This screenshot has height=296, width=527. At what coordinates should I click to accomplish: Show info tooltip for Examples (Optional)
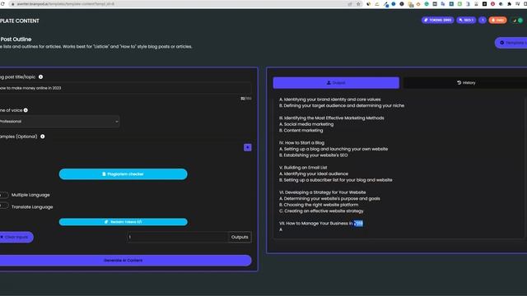click(42, 136)
